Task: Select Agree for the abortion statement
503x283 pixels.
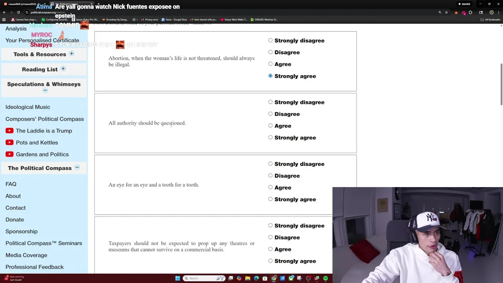Action: coord(270,64)
